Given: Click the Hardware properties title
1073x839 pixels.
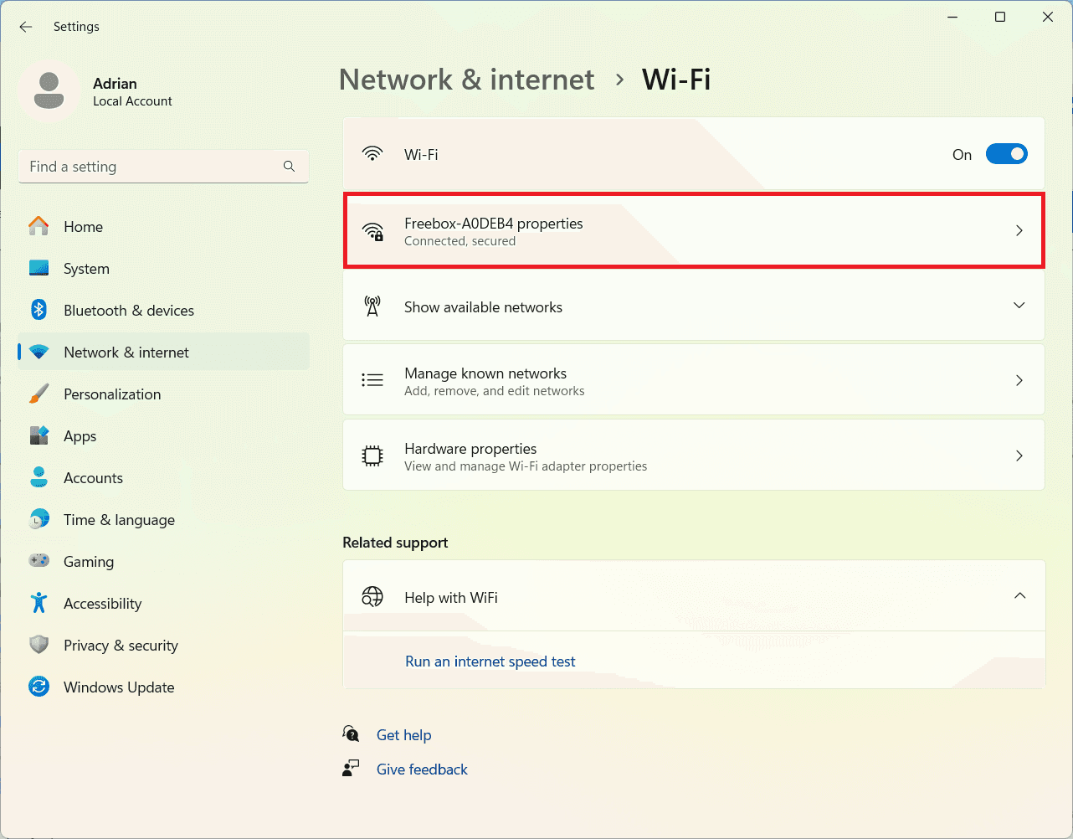Looking at the screenshot, I should pos(470,449).
